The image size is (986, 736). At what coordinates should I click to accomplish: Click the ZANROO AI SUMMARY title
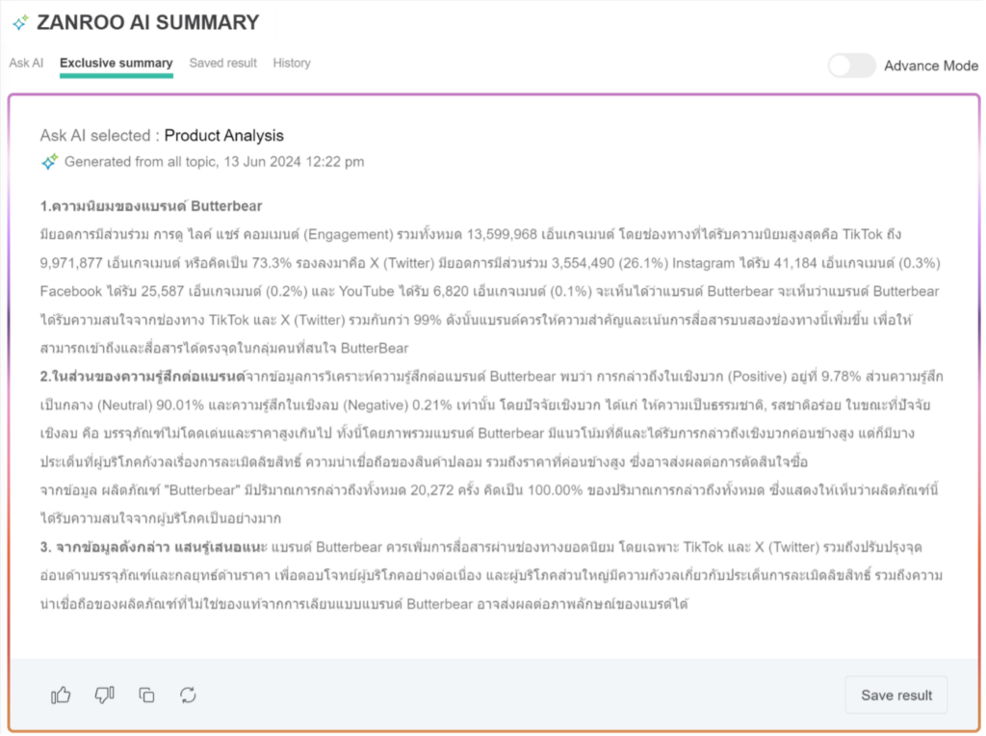(x=147, y=22)
